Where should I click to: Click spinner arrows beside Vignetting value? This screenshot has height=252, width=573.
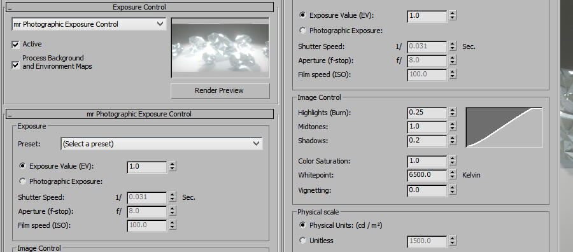453,190
